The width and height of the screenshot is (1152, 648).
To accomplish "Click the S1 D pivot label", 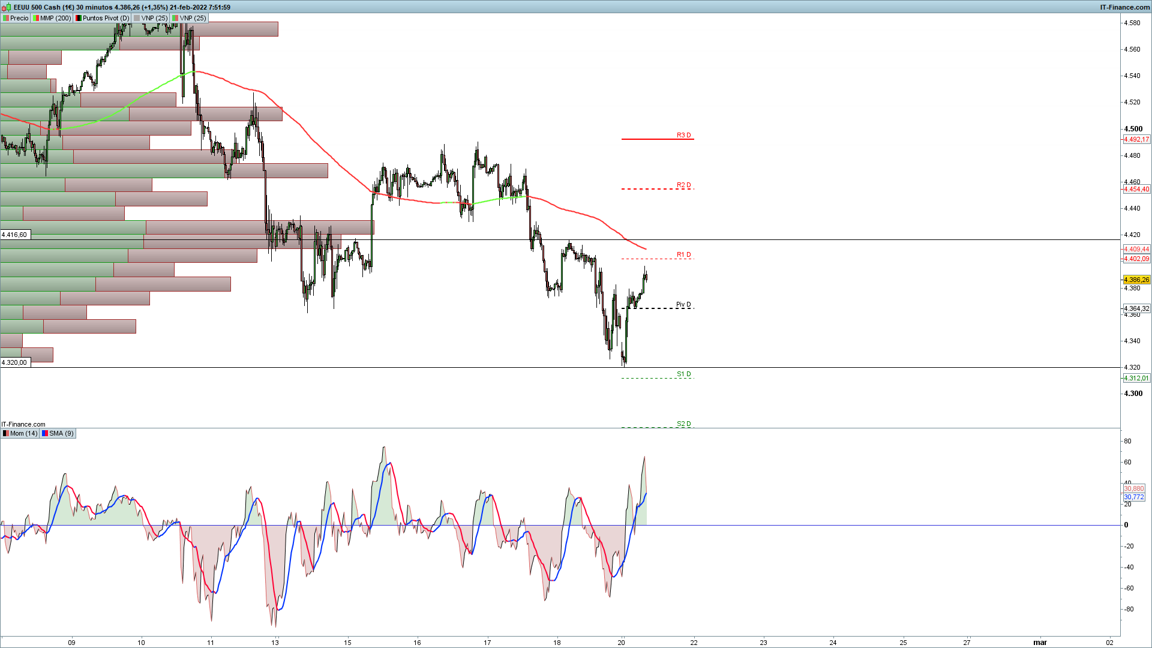I will click(683, 374).
